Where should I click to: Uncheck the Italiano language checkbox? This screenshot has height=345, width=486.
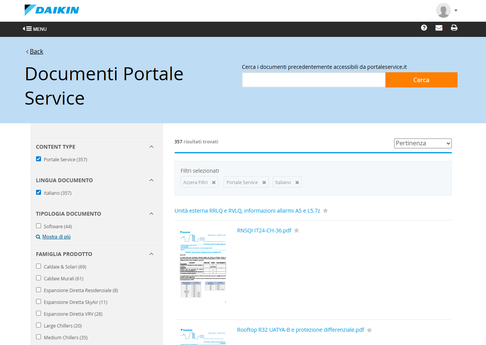(x=38, y=192)
